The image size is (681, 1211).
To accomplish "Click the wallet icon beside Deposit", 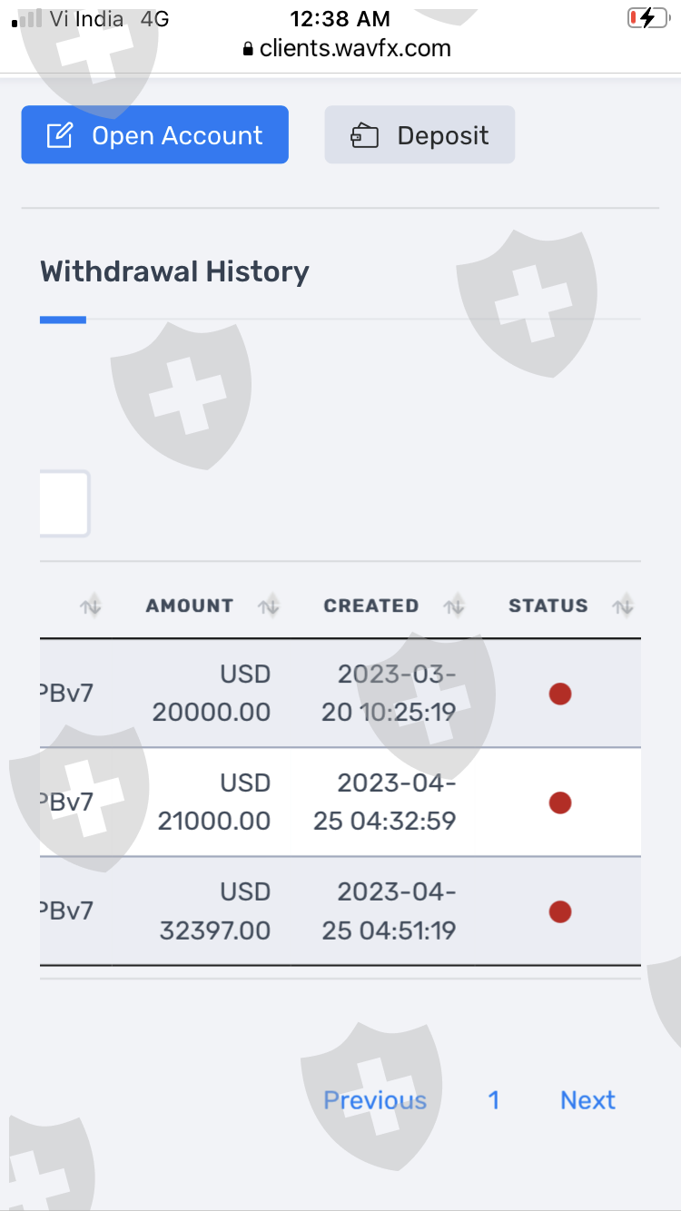I will coord(364,136).
